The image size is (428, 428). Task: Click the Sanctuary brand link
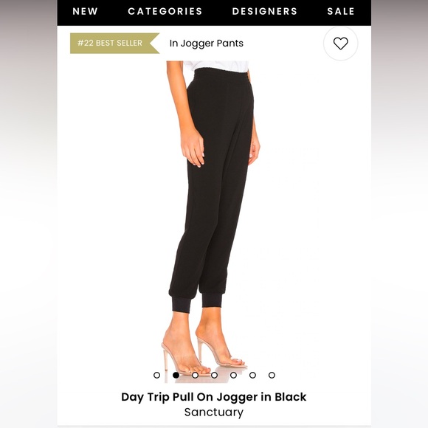tap(214, 413)
